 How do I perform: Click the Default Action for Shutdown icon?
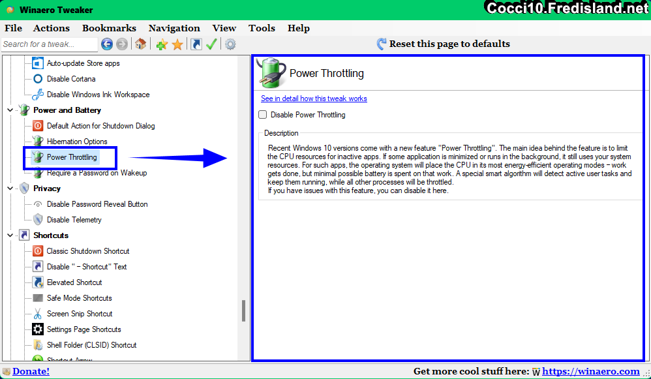click(x=38, y=126)
